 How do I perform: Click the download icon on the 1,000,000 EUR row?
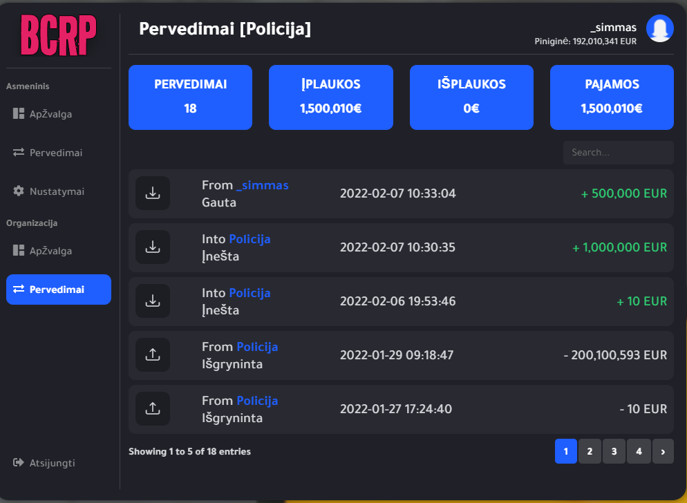[x=153, y=247]
